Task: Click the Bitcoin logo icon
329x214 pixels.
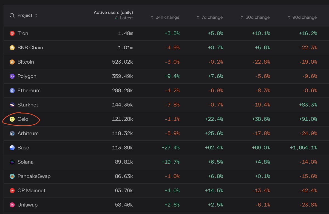Action: coord(12,62)
